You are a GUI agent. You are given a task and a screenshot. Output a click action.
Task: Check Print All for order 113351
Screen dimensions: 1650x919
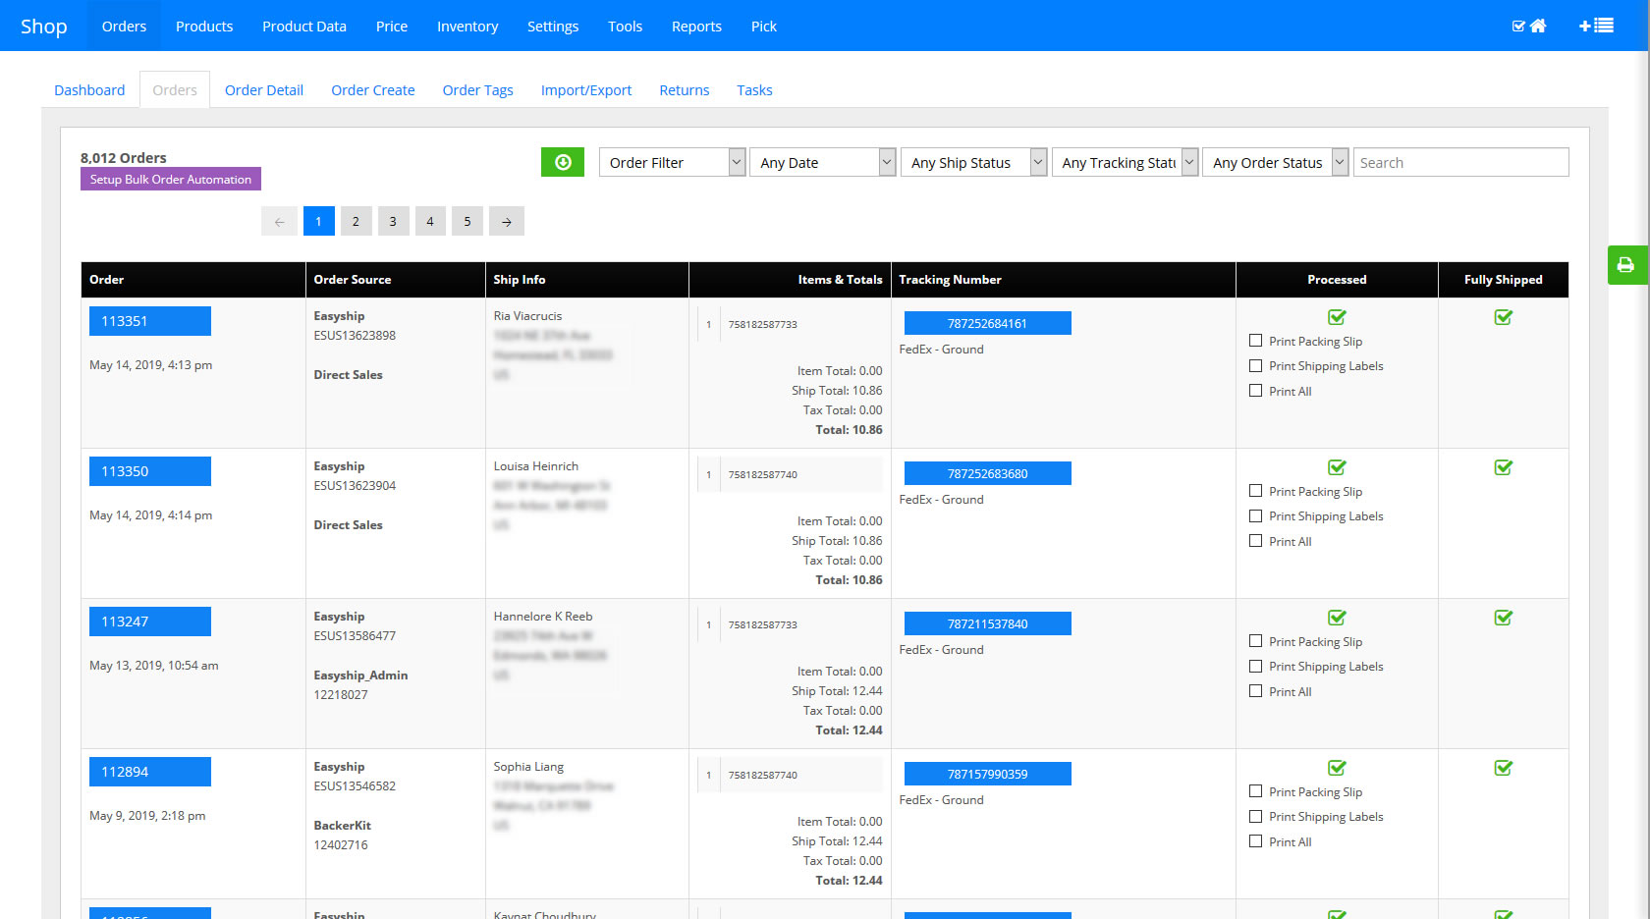point(1255,391)
